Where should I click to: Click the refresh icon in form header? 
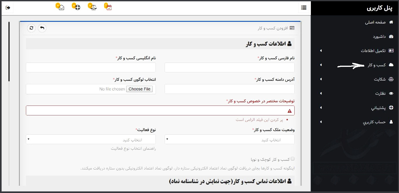pos(31,28)
